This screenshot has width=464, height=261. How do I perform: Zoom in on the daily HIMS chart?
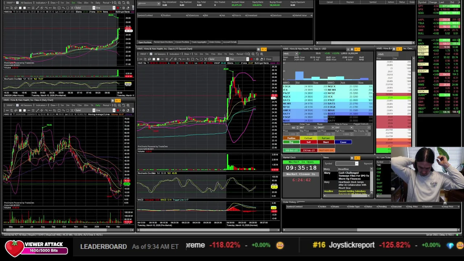pyautogui.click(x=119, y=105)
